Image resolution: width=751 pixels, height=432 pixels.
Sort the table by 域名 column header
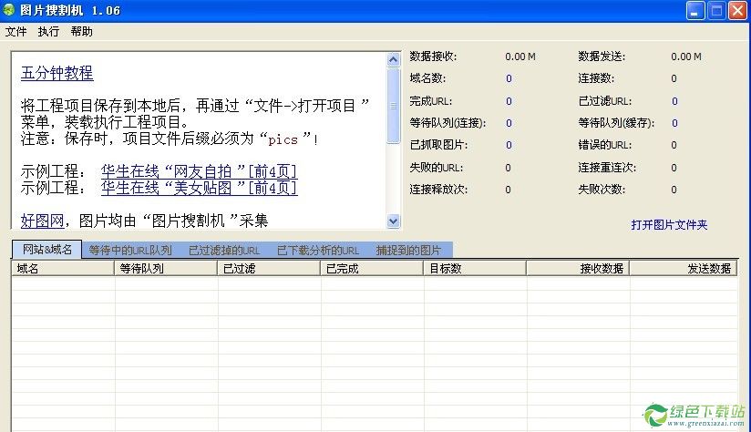pyautogui.click(x=62, y=269)
